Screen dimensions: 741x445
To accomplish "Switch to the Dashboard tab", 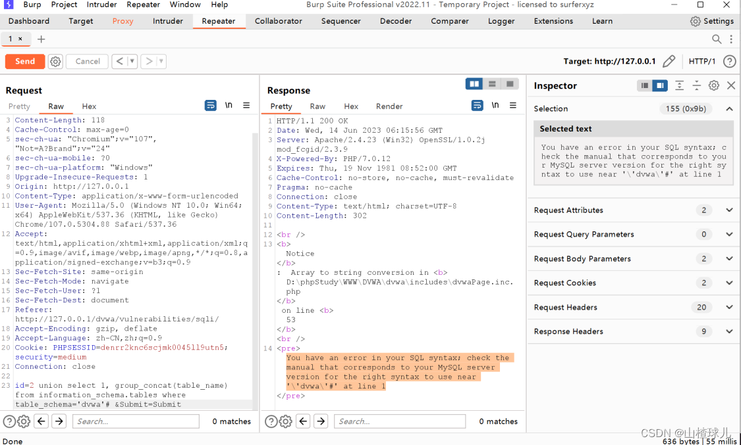I will (29, 21).
